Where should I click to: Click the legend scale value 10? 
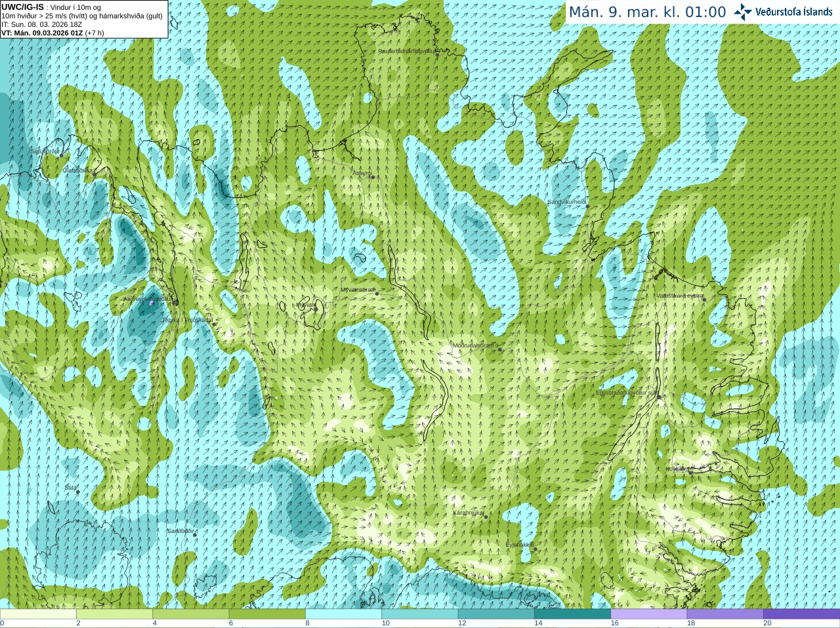coord(385,623)
